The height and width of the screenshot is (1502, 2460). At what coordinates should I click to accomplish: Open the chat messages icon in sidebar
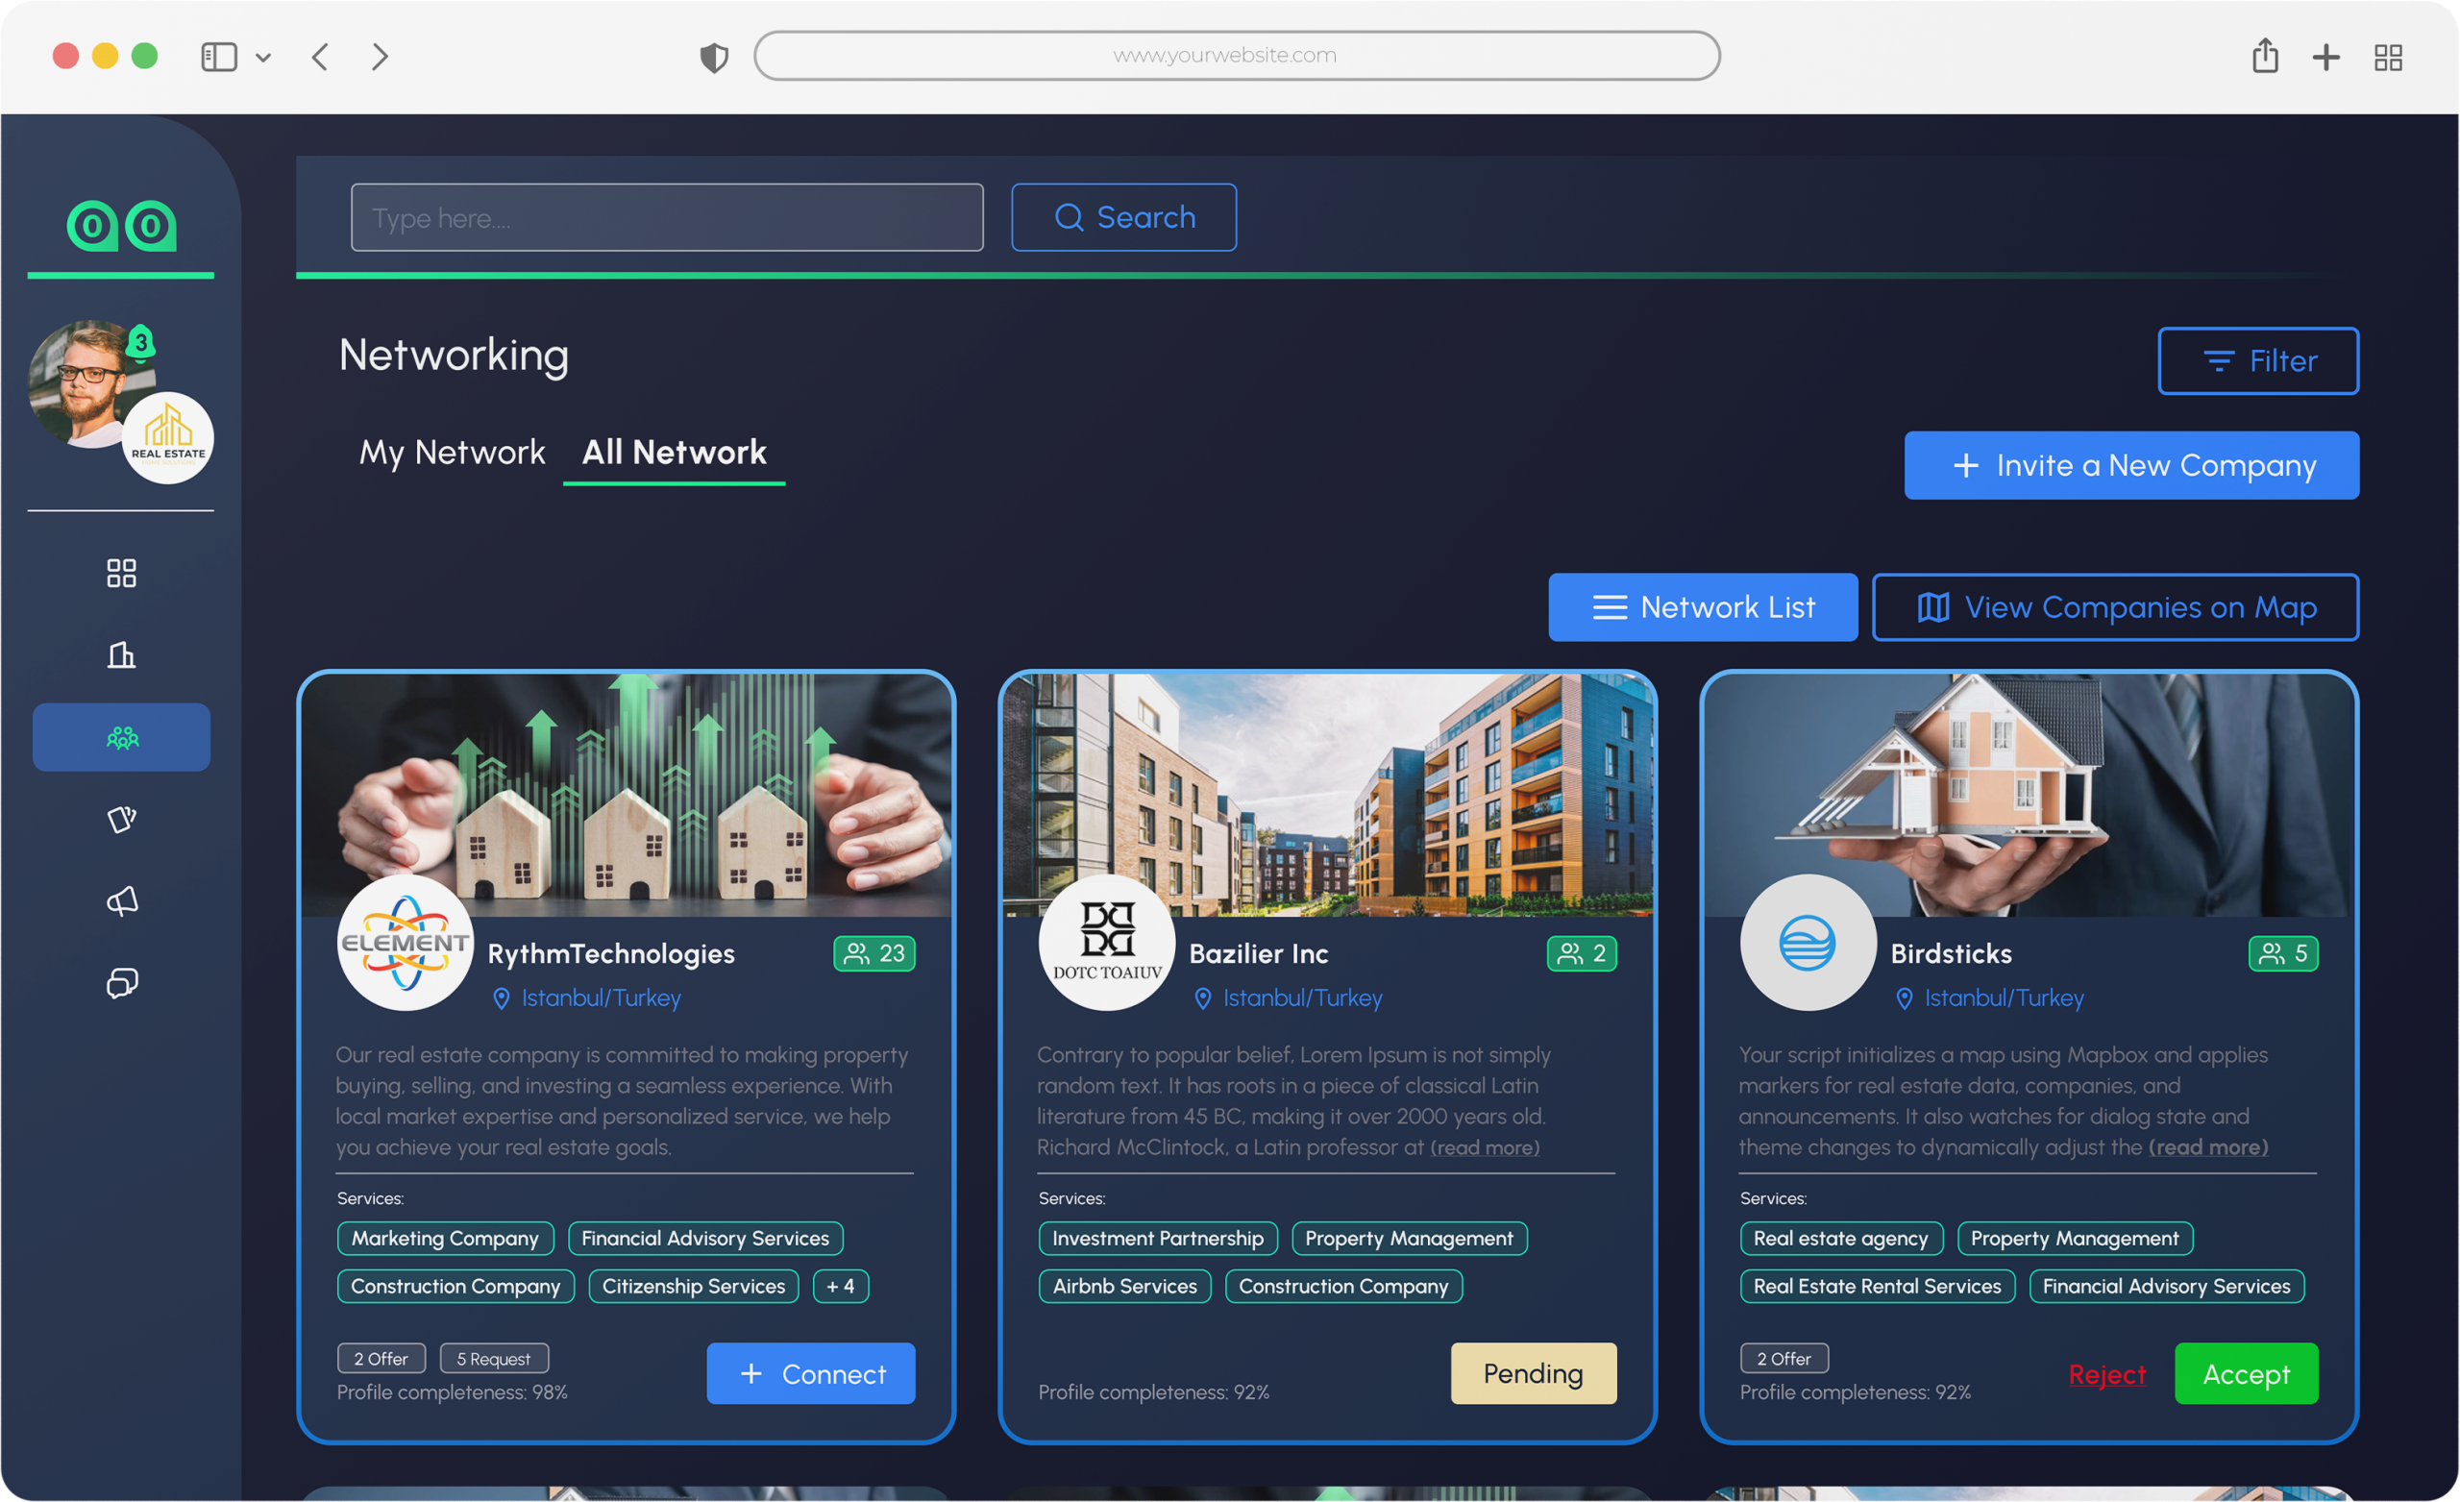pos(122,984)
